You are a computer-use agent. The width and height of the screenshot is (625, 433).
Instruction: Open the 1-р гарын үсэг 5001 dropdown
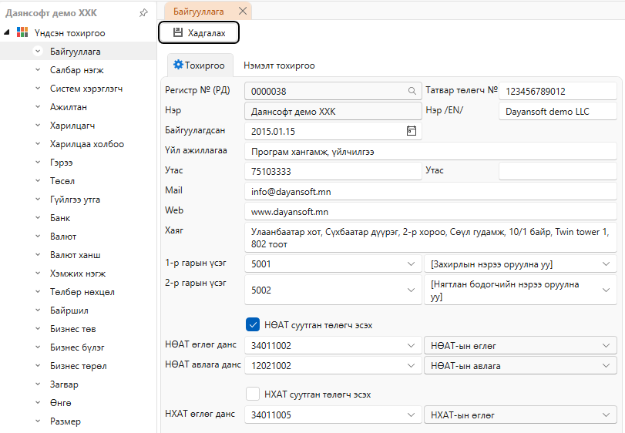point(411,263)
